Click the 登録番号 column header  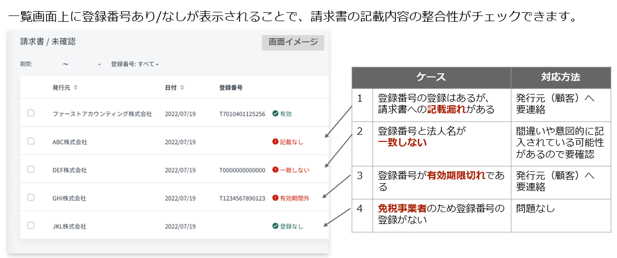[231, 88]
